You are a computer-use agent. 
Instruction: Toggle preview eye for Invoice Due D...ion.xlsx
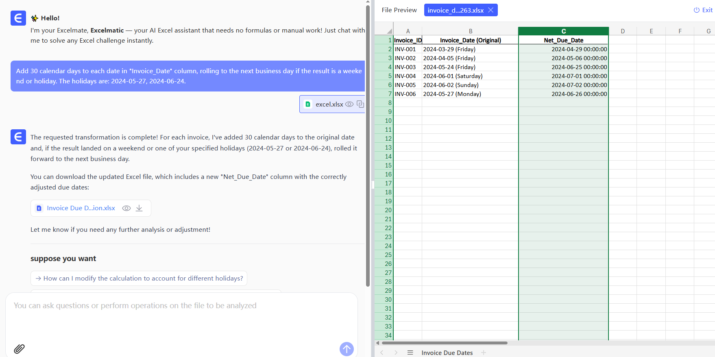(126, 208)
